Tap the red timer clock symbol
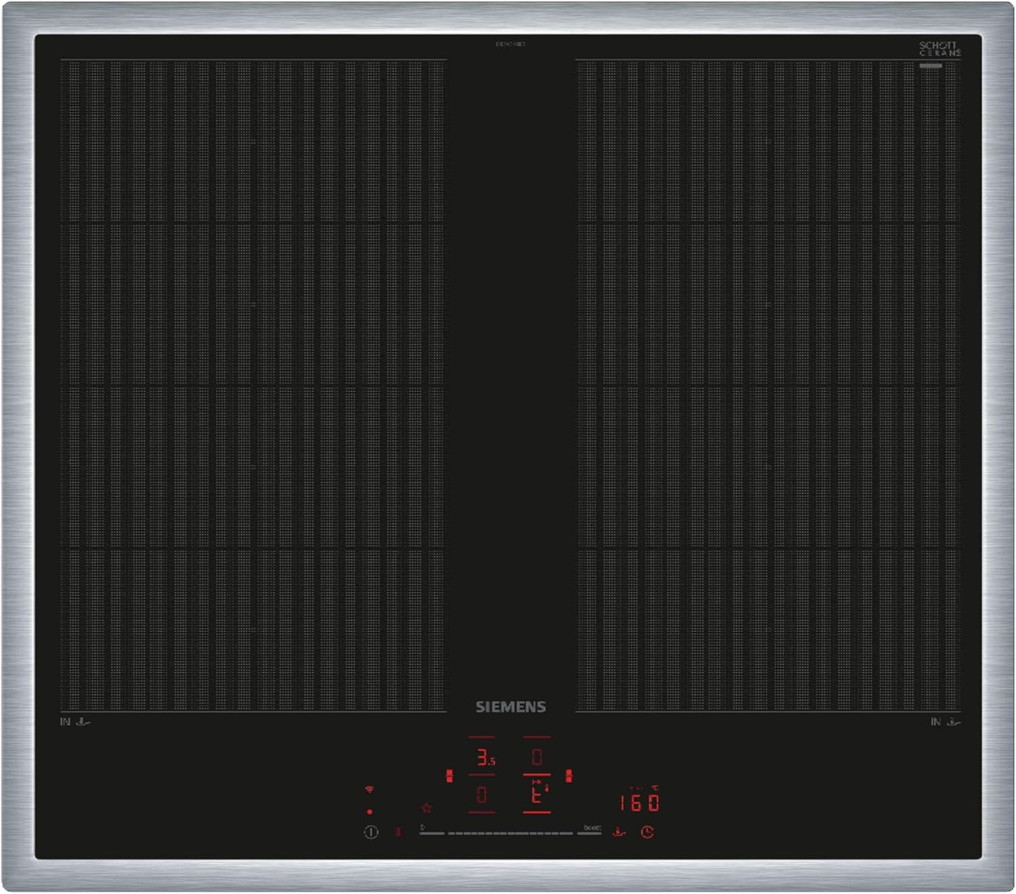1016x894 pixels. click(648, 832)
